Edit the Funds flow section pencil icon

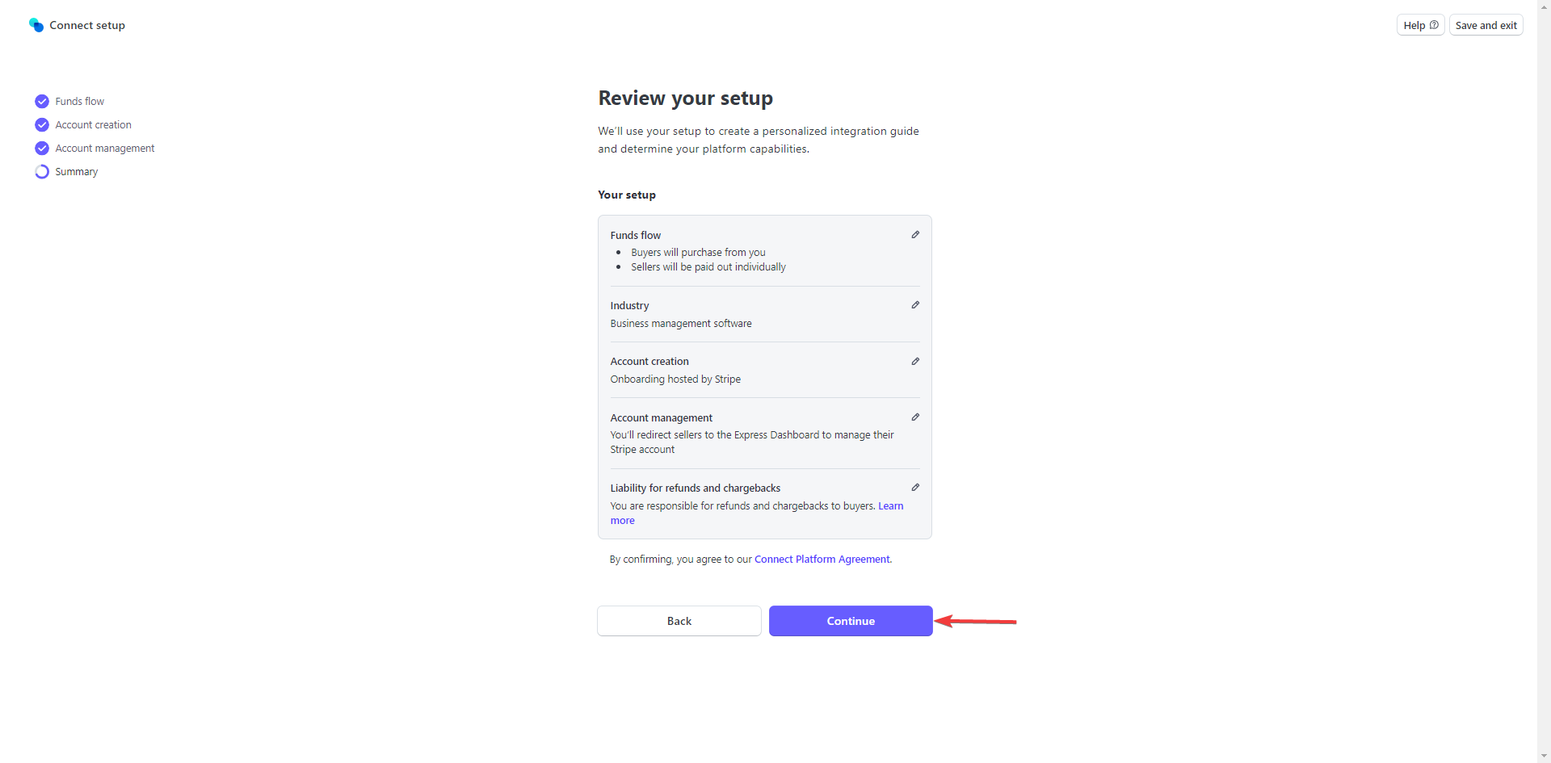[915, 235]
